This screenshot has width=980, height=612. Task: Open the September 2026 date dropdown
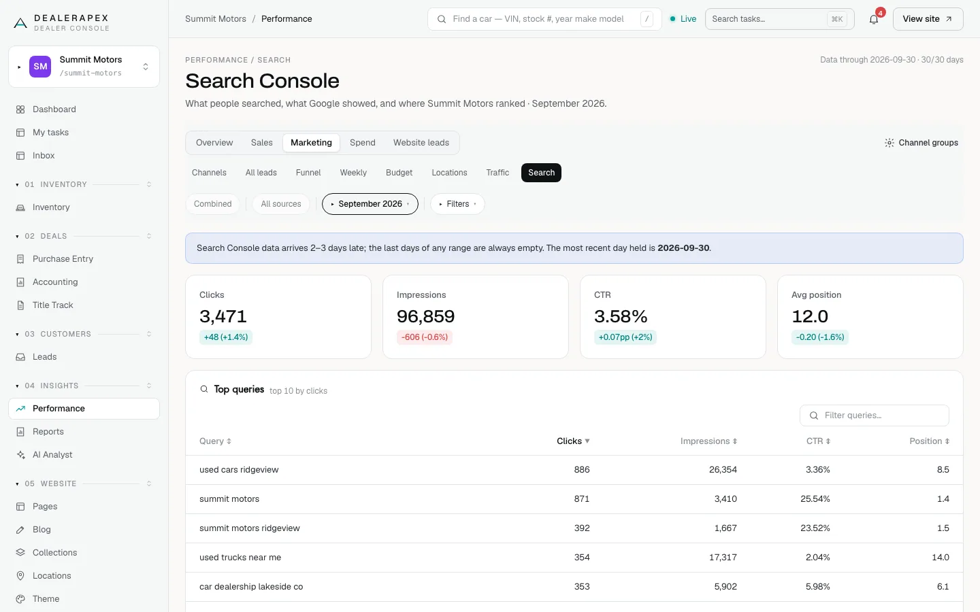370,204
